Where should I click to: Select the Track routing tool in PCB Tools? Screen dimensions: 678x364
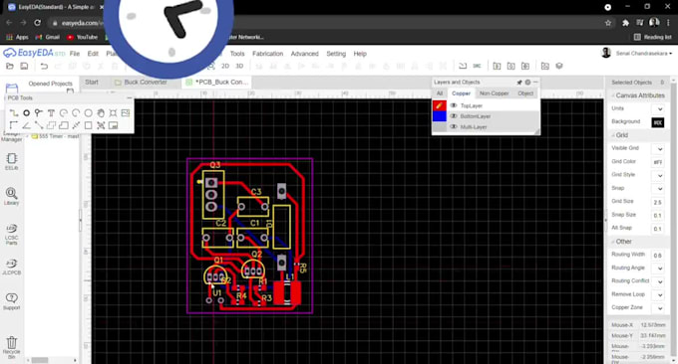tap(14, 113)
